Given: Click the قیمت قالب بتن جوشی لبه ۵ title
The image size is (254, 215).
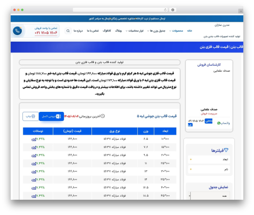Looking at the screenshot, I should pyautogui.click(x=157, y=116).
